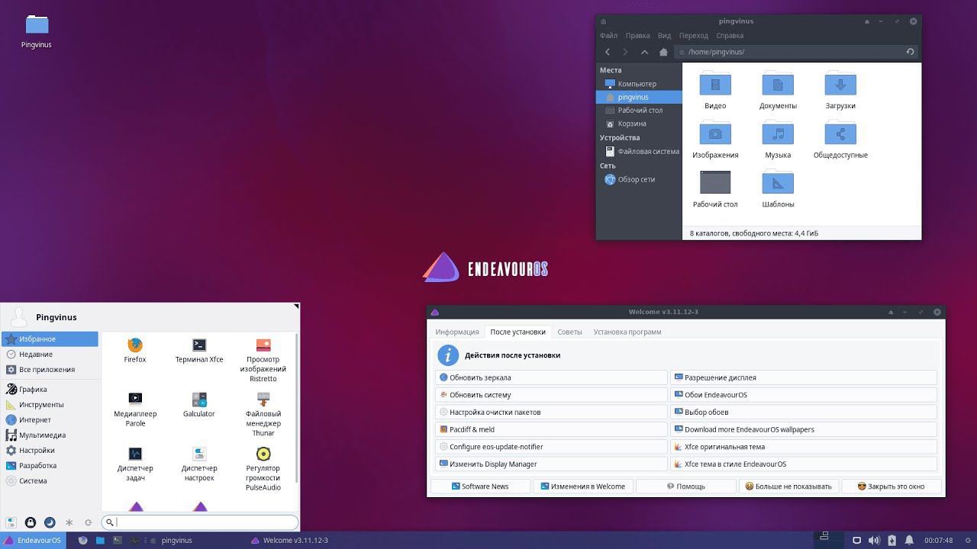Click Закрыть это окно button
The width and height of the screenshot is (977, 549).
[x=892, y=486]
